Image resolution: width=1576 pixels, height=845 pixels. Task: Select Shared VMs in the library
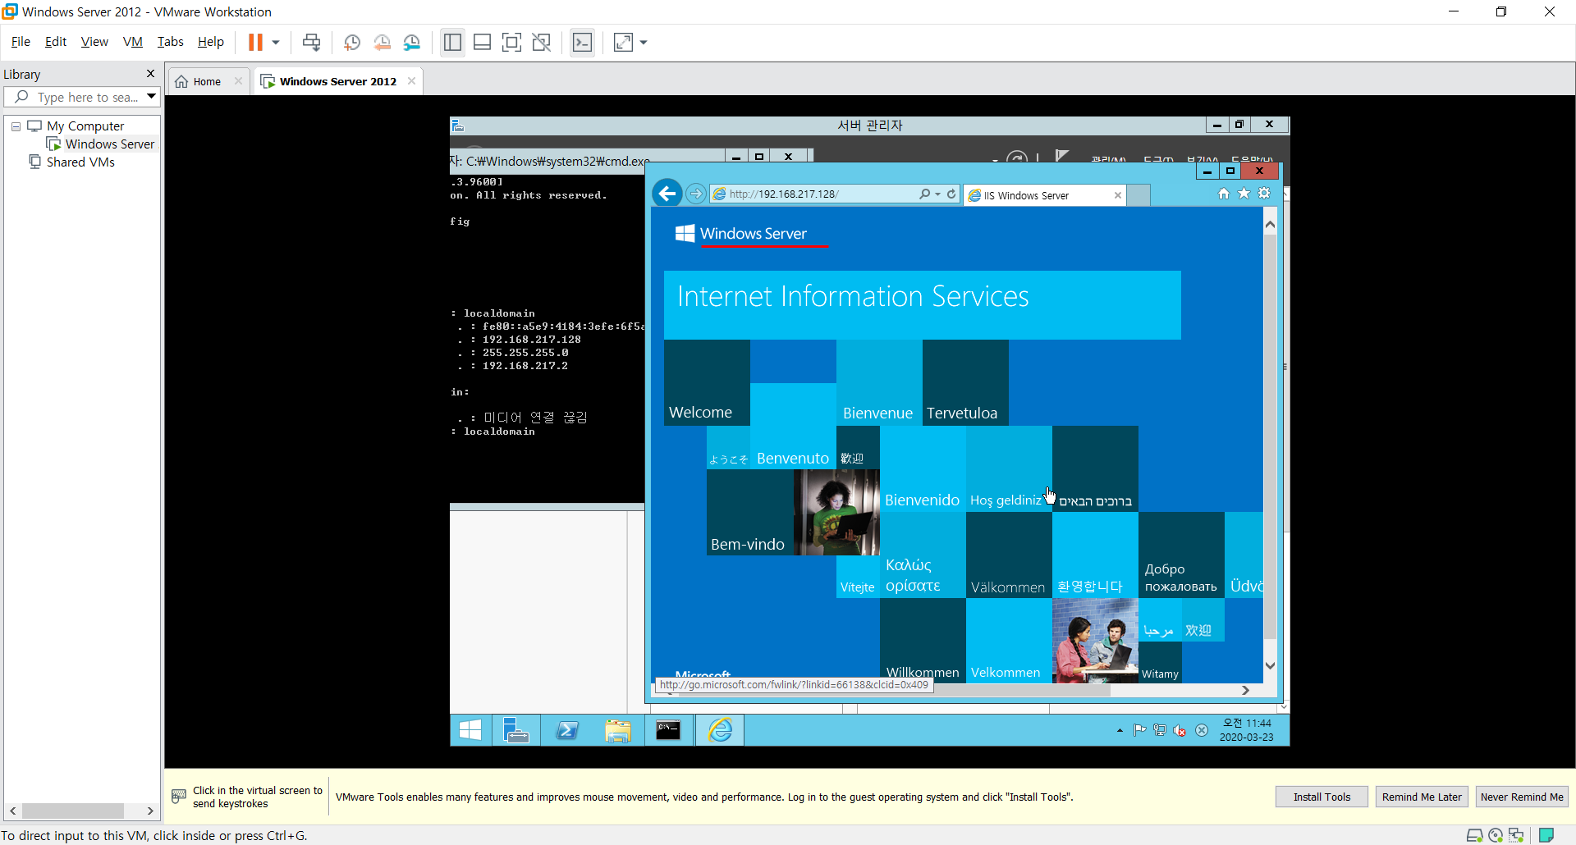(x=80, y=162)
